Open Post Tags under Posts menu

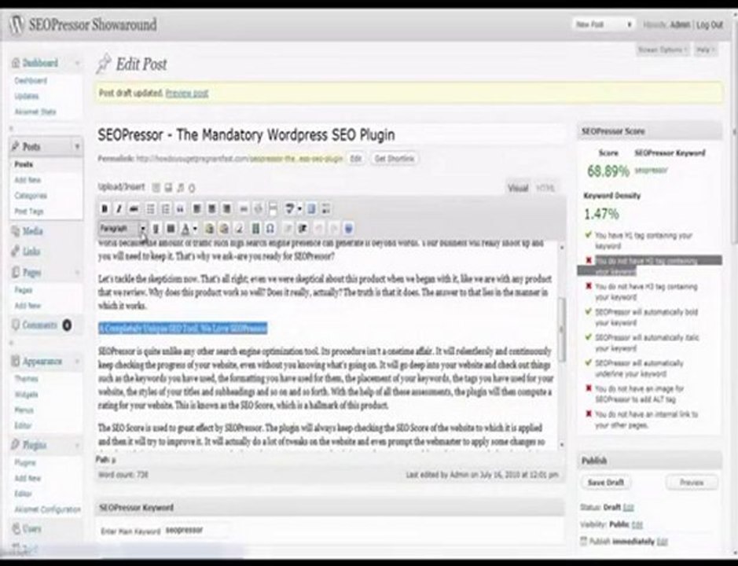[29, 211]
